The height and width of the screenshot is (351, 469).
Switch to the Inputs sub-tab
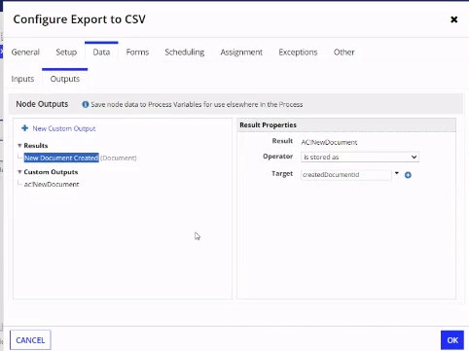pos(22,79)
